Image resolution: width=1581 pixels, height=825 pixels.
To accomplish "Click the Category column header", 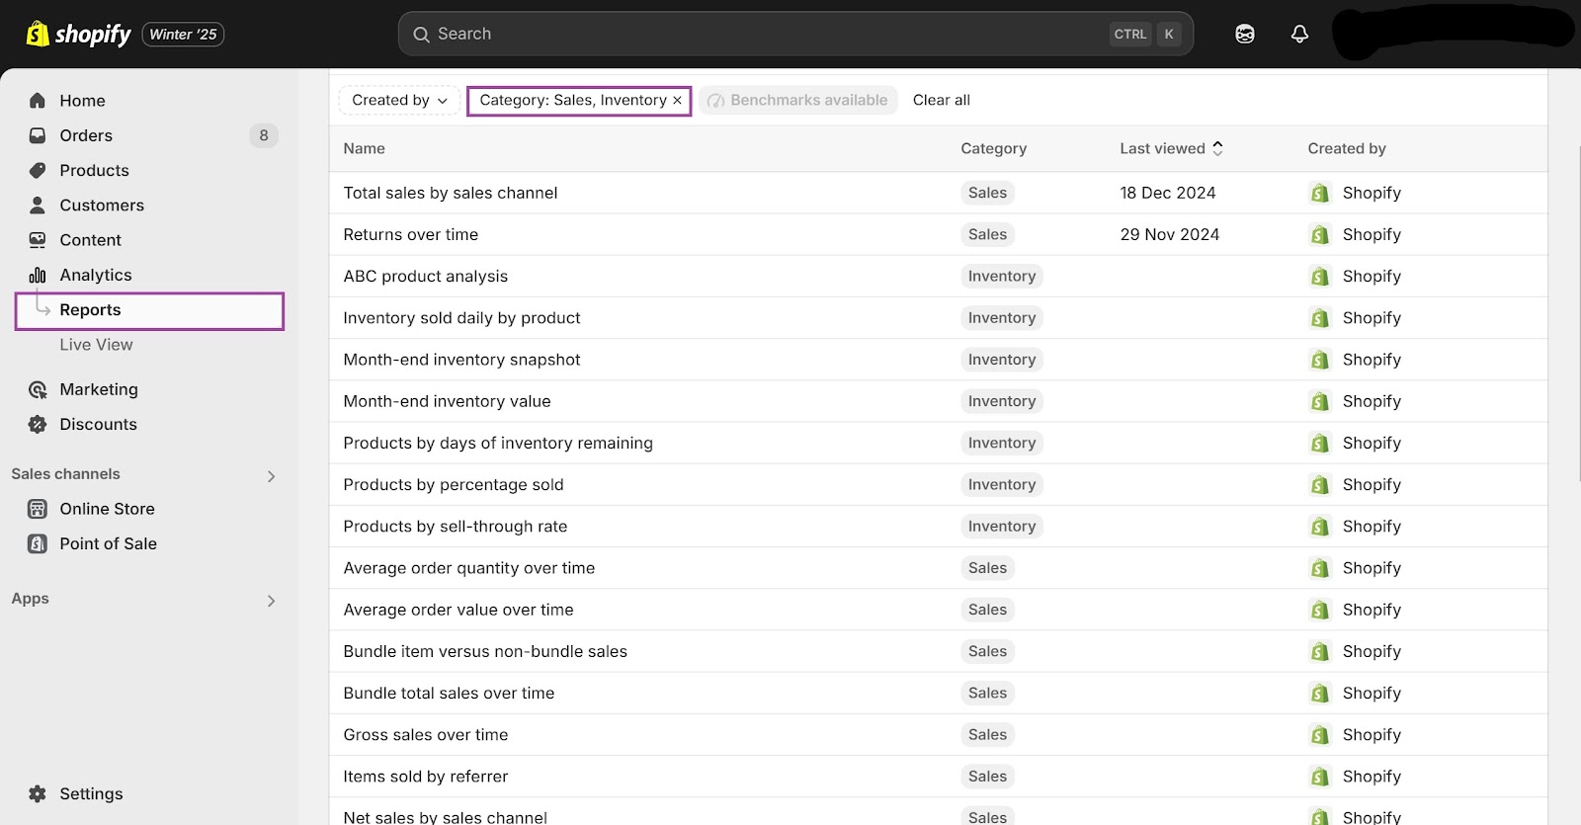I will click(x=994, y=148).
